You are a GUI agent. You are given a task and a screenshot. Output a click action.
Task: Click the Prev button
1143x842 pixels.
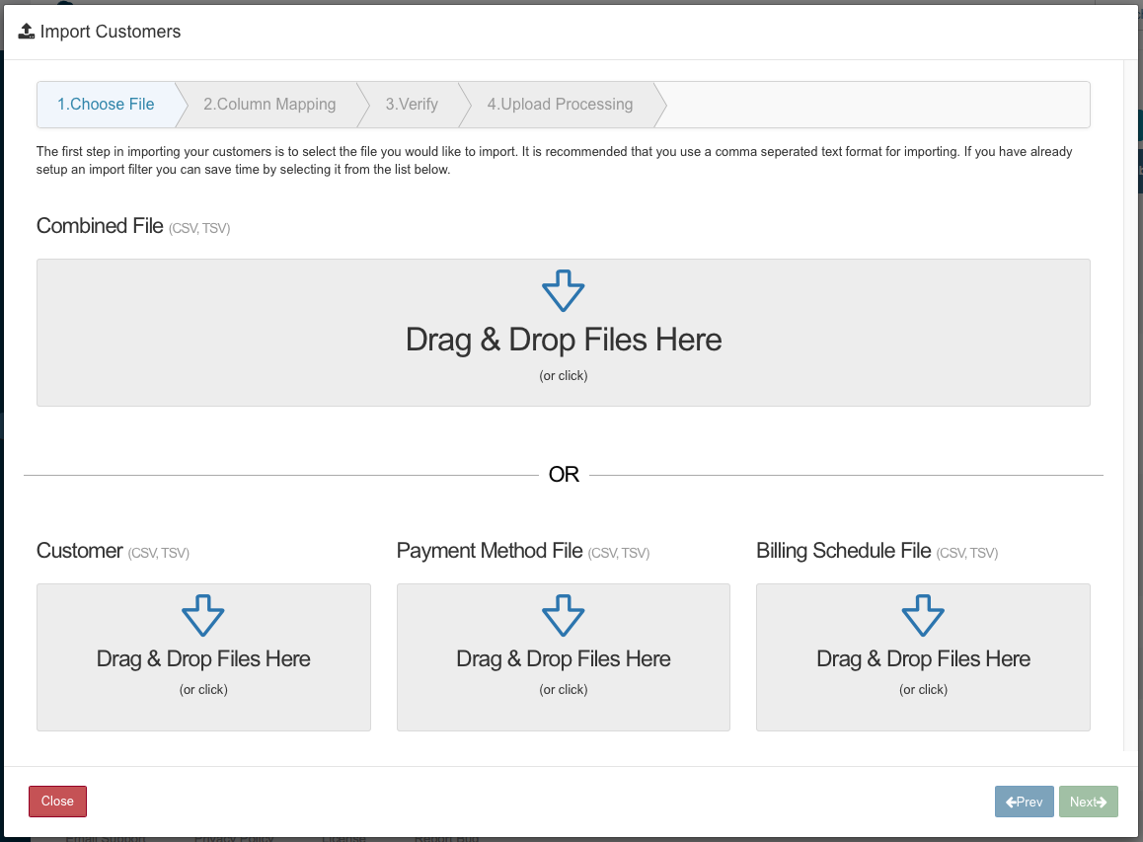1024,802
